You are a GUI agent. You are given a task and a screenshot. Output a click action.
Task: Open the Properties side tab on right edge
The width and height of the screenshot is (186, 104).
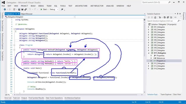pyautogui.click(x=184, y=16)
